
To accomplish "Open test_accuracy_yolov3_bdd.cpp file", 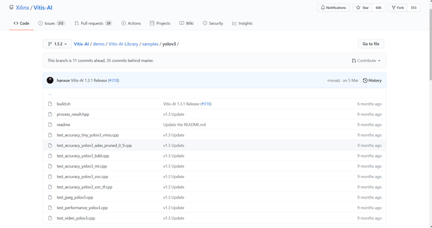I will 83,156.
